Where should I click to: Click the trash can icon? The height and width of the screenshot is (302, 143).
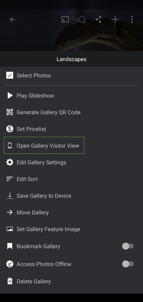9,281
